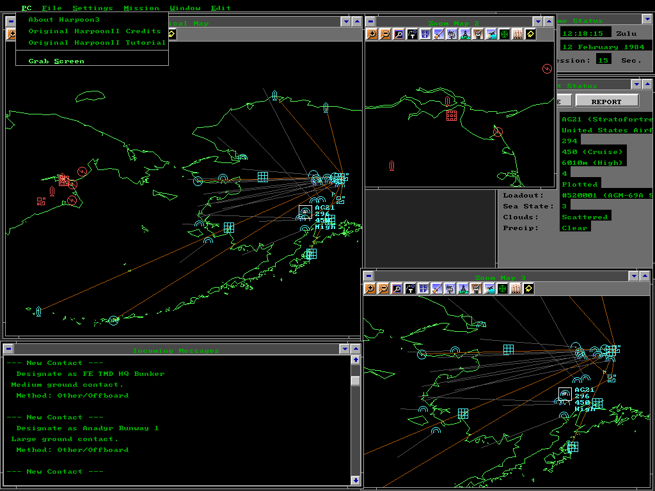This screenshot has height=491, width=655.
Task: Open the File menu
Action: pyautogui.click(x=52, y=8)
